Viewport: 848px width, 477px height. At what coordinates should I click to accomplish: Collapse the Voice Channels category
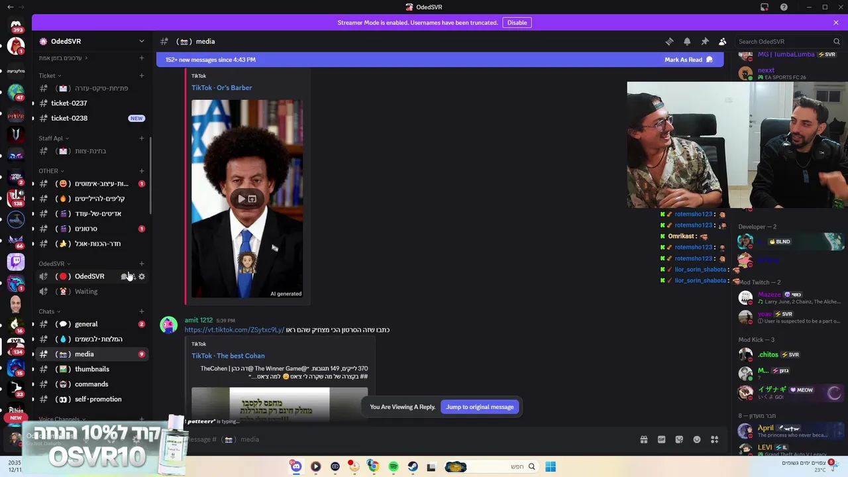[x=62, y=419]
